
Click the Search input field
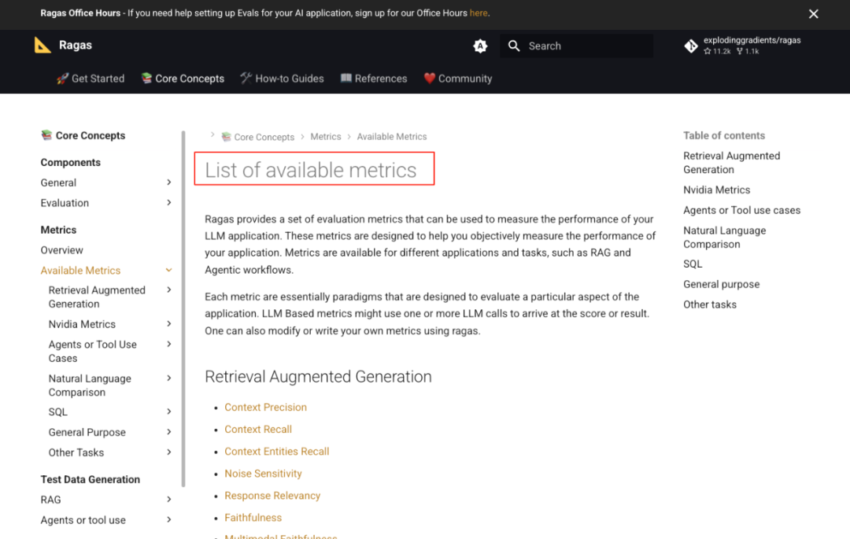[576, 46]
